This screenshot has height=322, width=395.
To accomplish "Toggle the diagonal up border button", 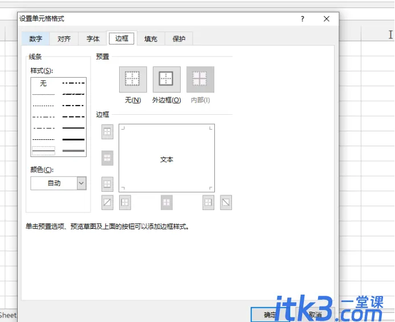I will [x=107, y=202].
